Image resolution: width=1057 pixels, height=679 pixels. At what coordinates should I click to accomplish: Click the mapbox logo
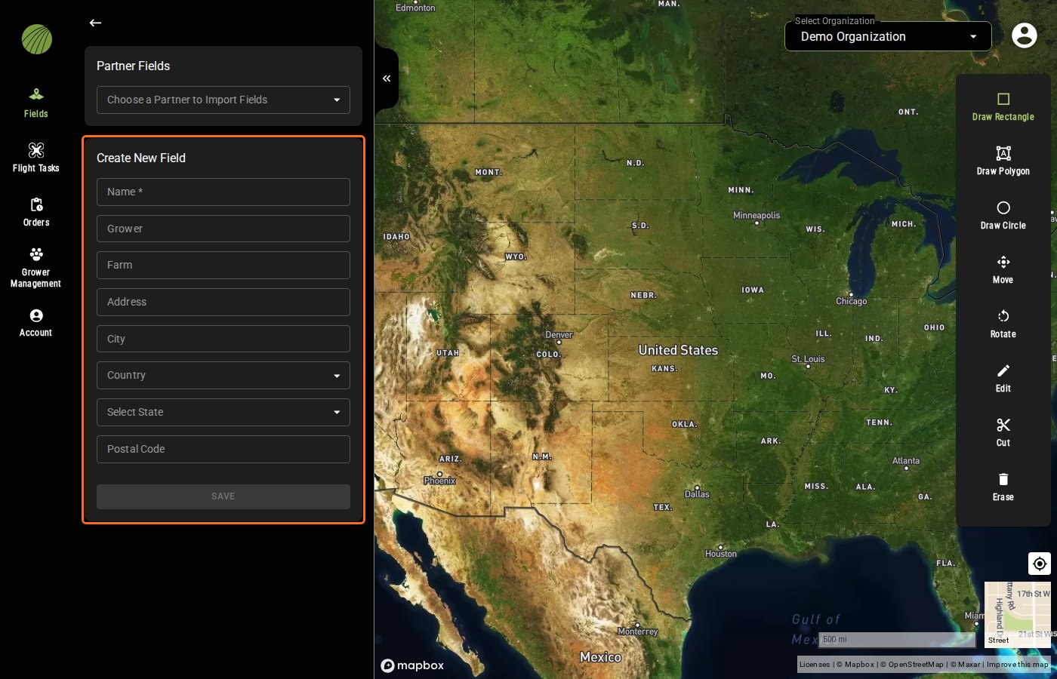412,665
